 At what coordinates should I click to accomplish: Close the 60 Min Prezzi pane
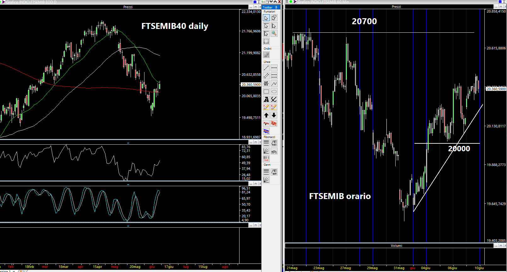pyautogui.click(x=504, y=7)
